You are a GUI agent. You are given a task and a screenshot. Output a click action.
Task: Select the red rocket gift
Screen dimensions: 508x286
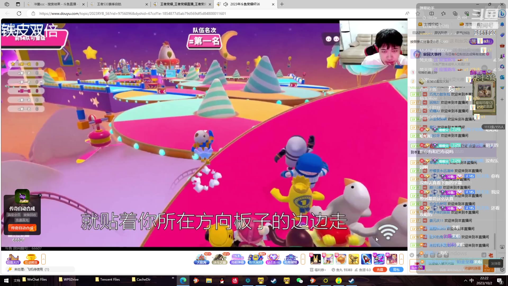coord(366,259)
